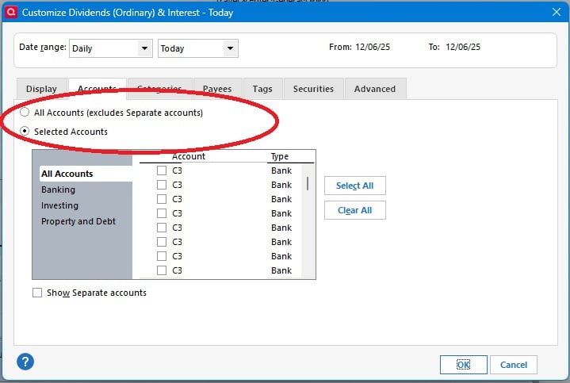Viewport: 570px width, 383px height.
Task: Open the Advanced tab
Action: pyautogui.click(x=375, y=89)
